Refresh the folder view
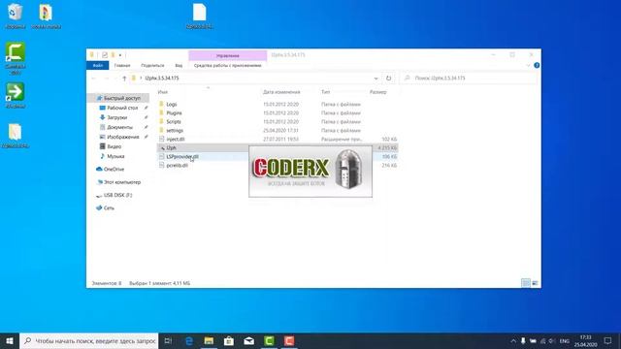Viewport: 621px width, 349px height. 388,79
